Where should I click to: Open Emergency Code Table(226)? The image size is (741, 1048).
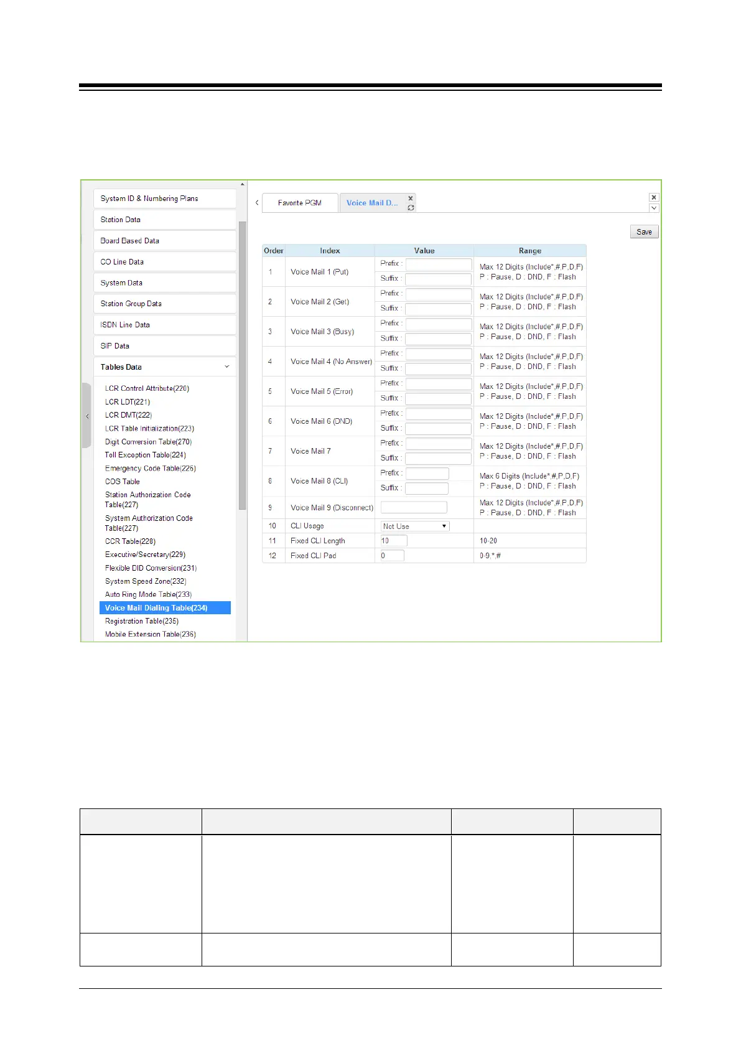coord(150,469)
